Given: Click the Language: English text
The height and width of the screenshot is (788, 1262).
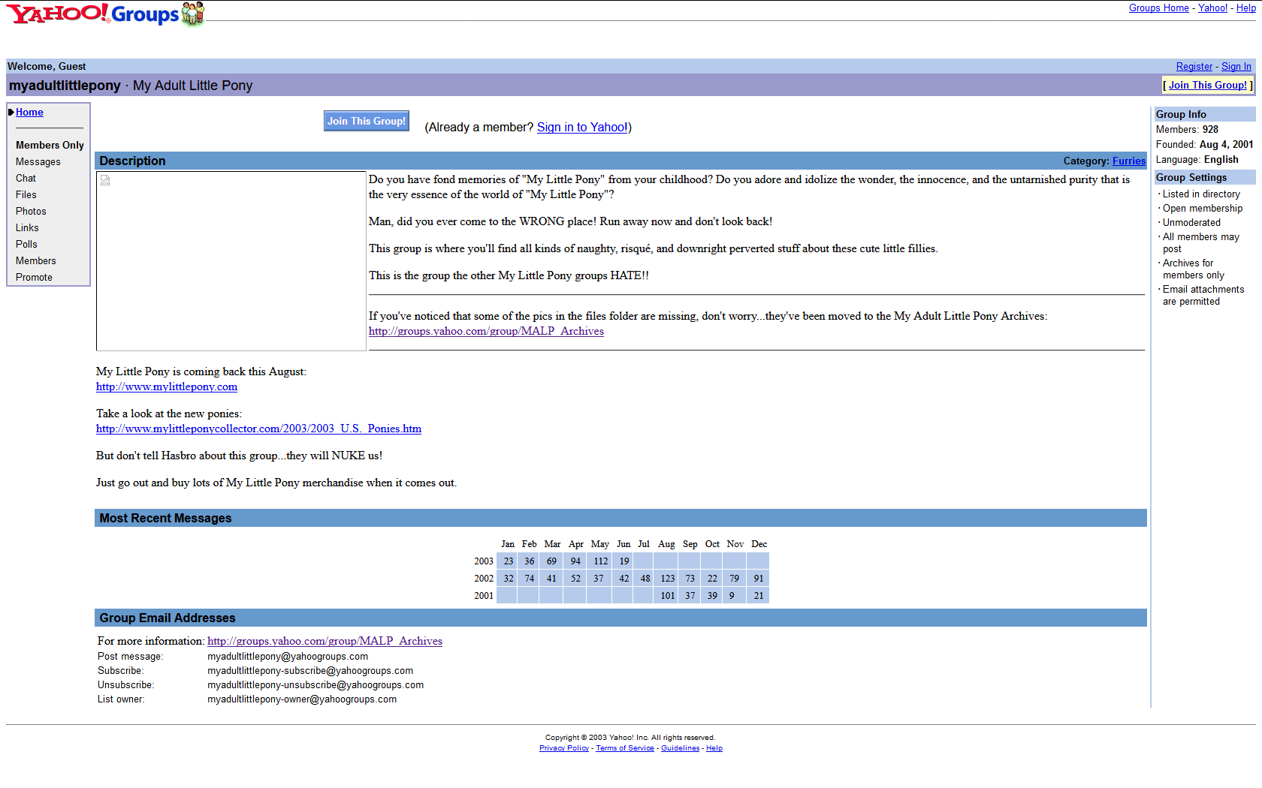Looking at the screenshot, I should (x=1197, y=160).
